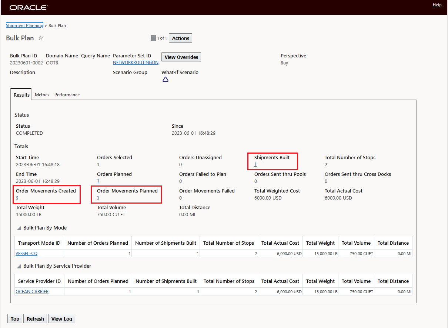This screenshot has height=328, width=448.
Task: Click the Order Movements Created count link
Action: pos(17,198)
